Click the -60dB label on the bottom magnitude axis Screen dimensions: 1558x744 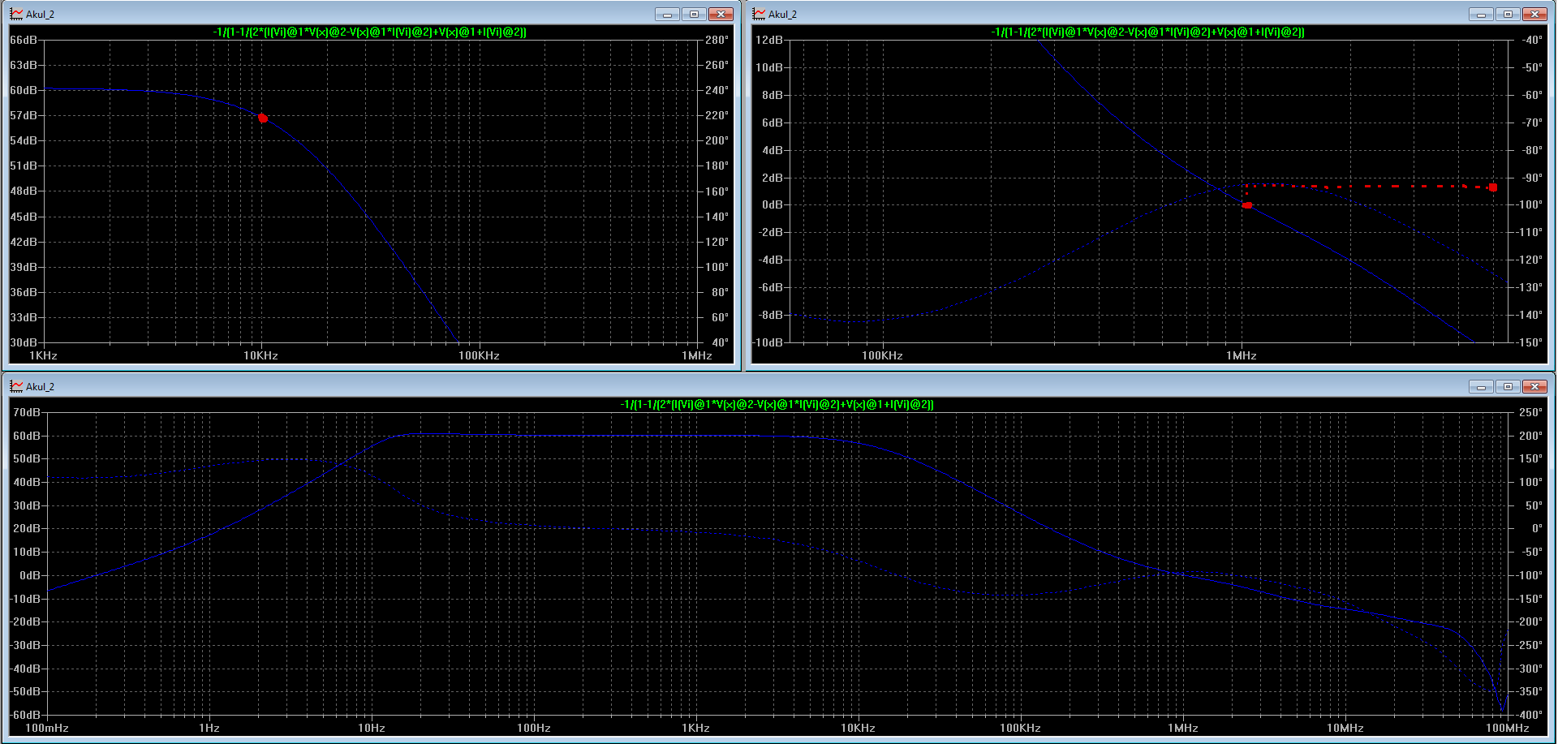coord(25,715)
